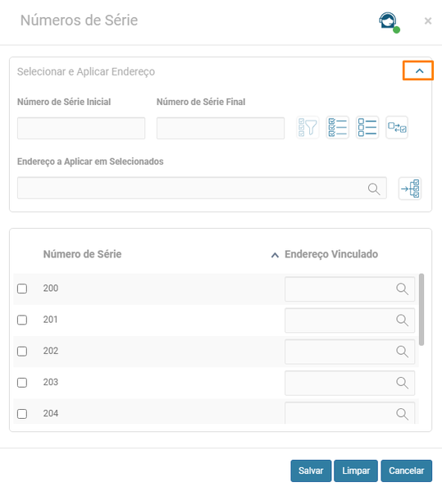Click the Cancelar button
The height and width of the screenshot is (491, 442).
[406, 471]
